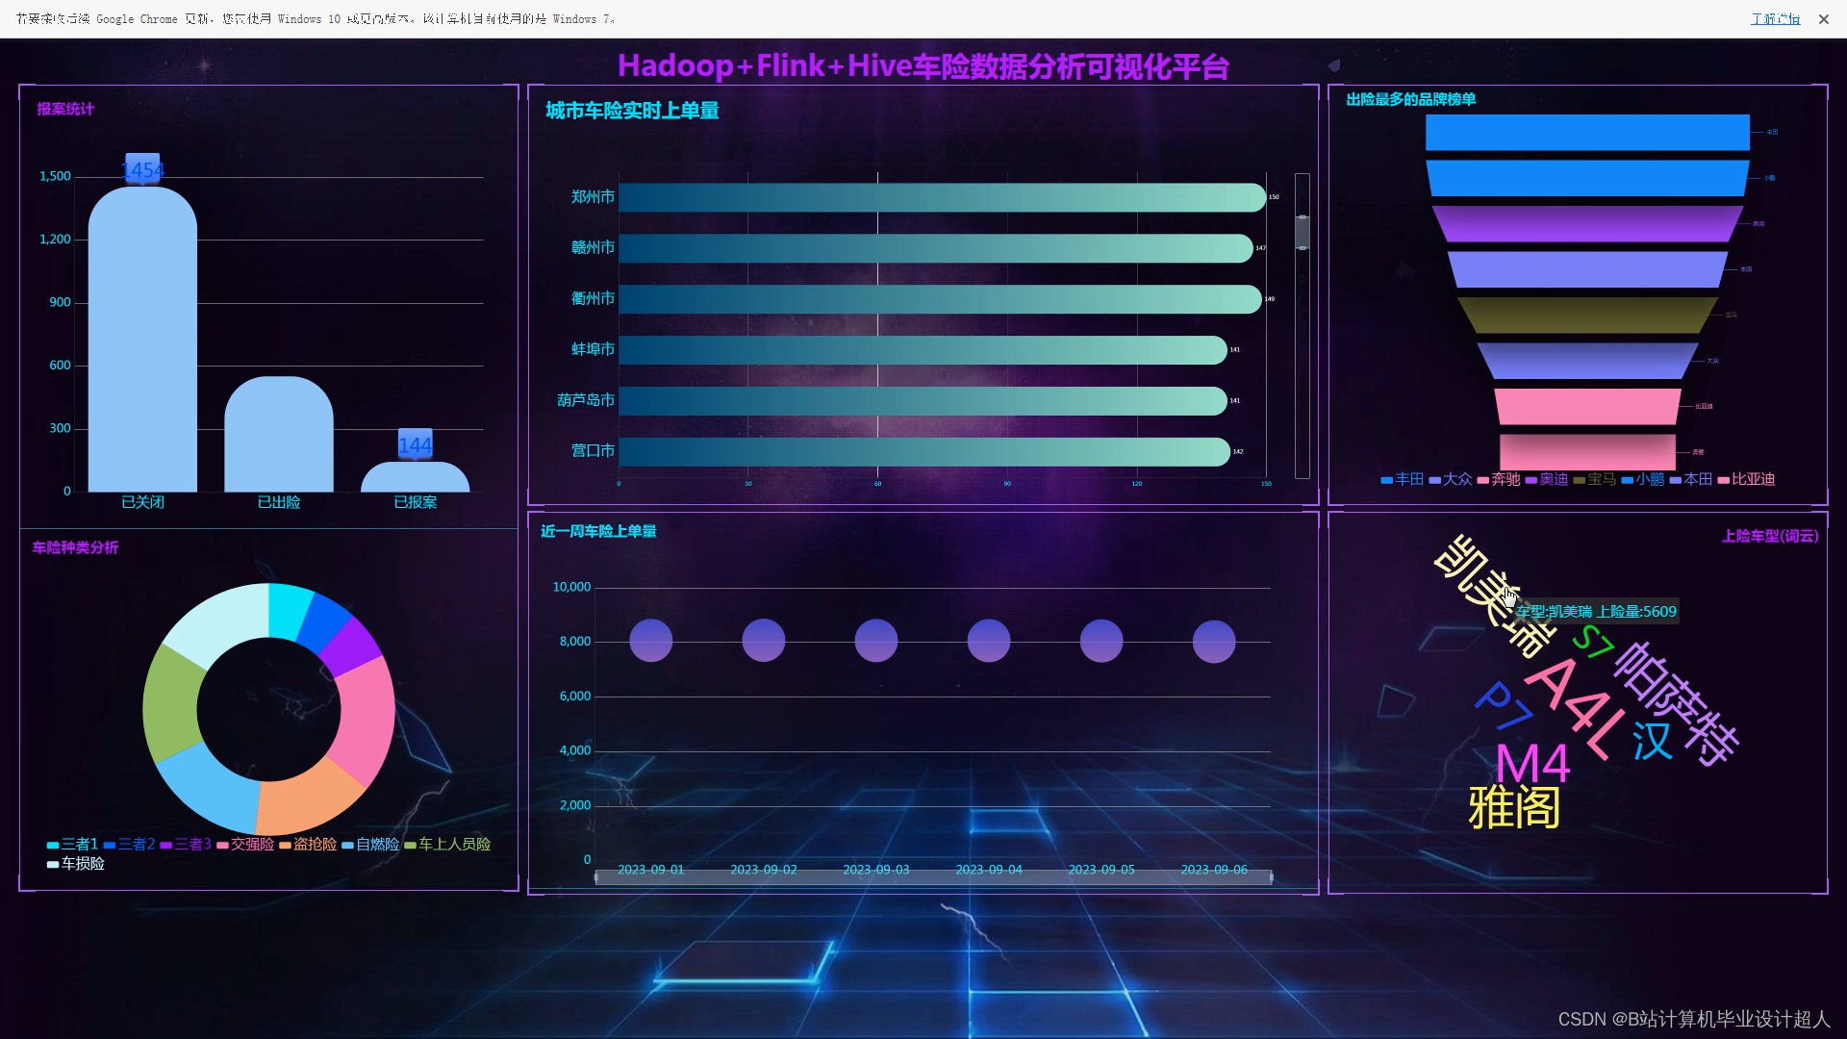Close the Chrome update notification bar
1847x1039 pixels.
coord(1823,19)
